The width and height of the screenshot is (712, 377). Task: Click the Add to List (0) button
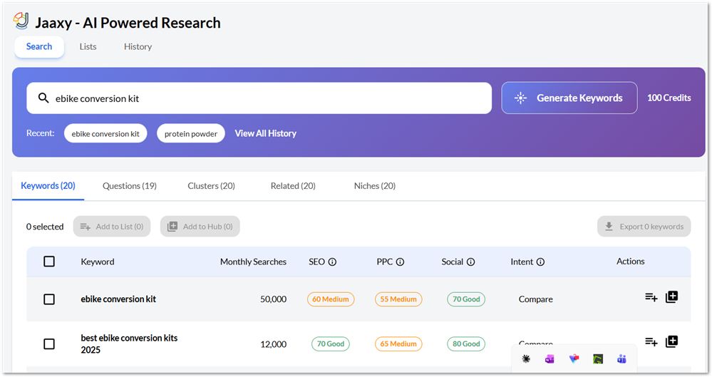(x=112, y=226)
